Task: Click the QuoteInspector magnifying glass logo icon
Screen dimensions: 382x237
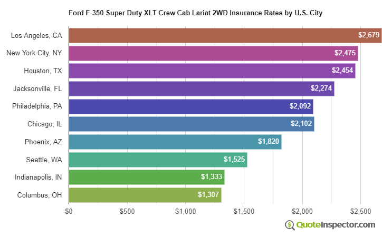Action: coord(290,225)
